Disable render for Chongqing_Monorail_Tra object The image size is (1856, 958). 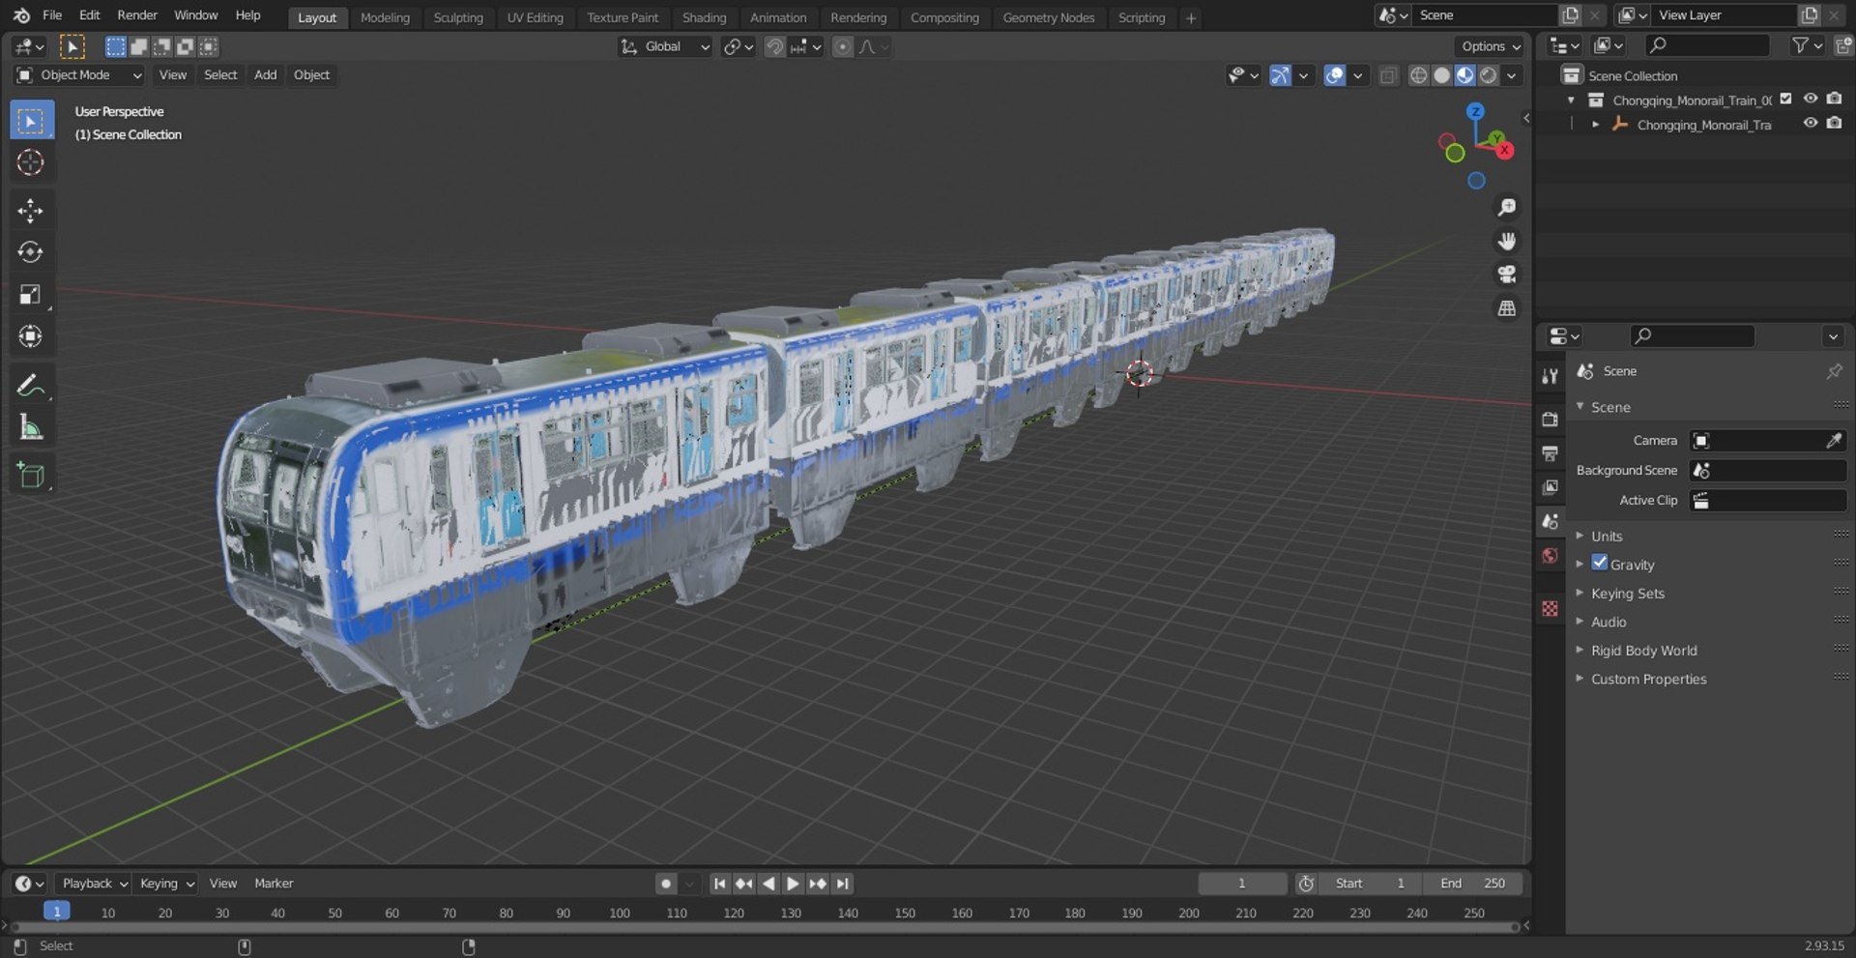tap(1834, 124)
